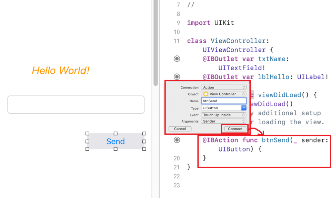This screenshot has height=198, width=331.
Task: Click the 'loading the view.' comment text
Action: [x=291, y=122]
